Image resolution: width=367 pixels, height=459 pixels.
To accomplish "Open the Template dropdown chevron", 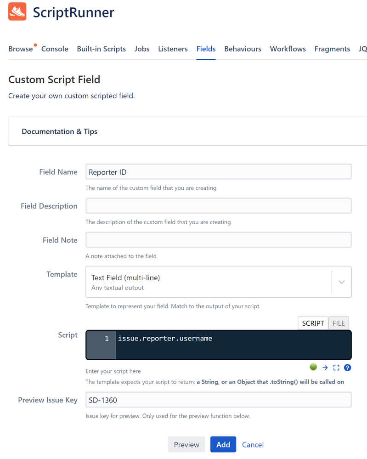I will pyautogui.click(x=342, y=282).
